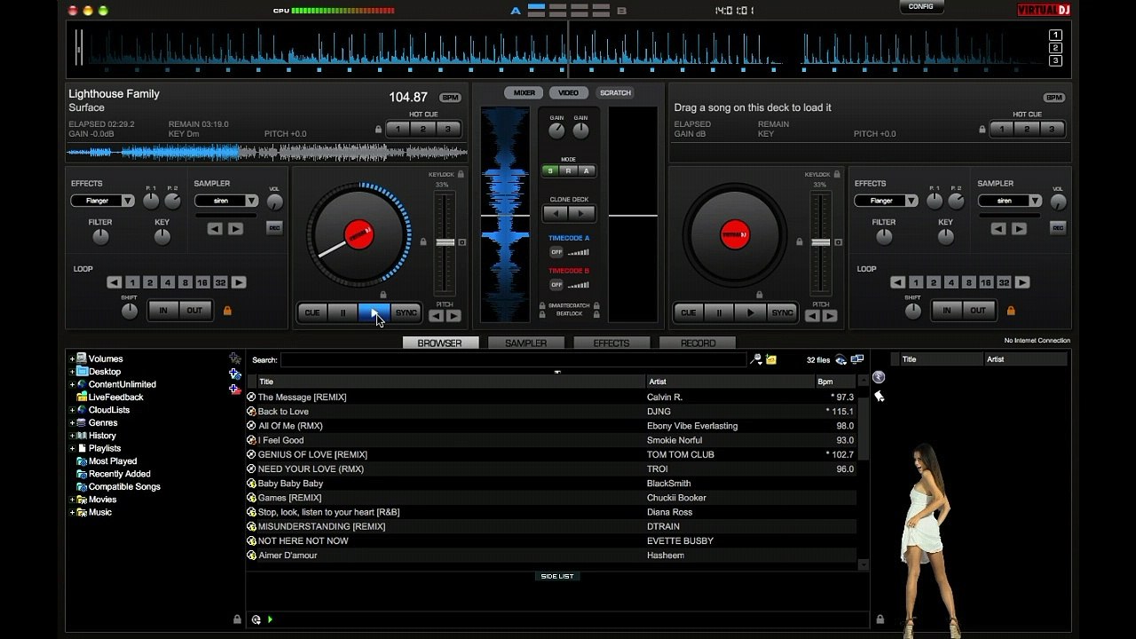Enable mixer mode S button
Image resolution: width=1136 pixels, height=639 pixels.
click(x=550, y=170)
